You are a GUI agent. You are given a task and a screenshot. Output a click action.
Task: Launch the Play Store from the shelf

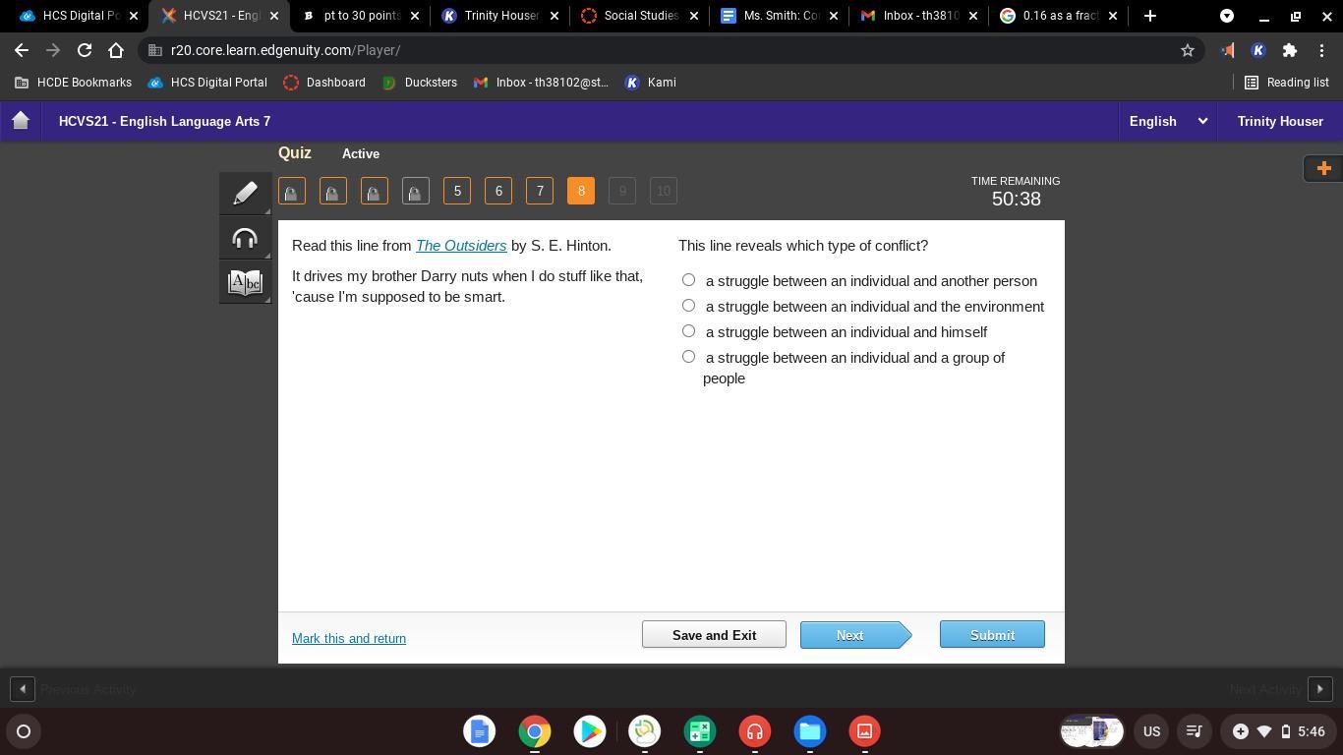pos(590,731)
